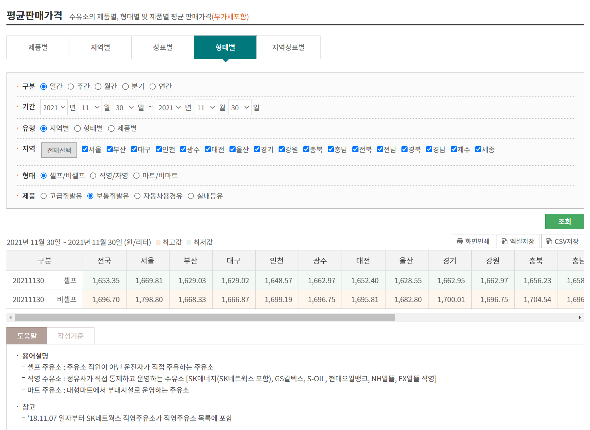
Task: Uncheck the 서울 region checkbox
Action: coord(85,149)
